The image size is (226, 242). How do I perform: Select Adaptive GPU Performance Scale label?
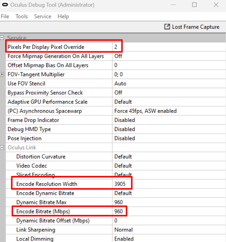(48, 102)
